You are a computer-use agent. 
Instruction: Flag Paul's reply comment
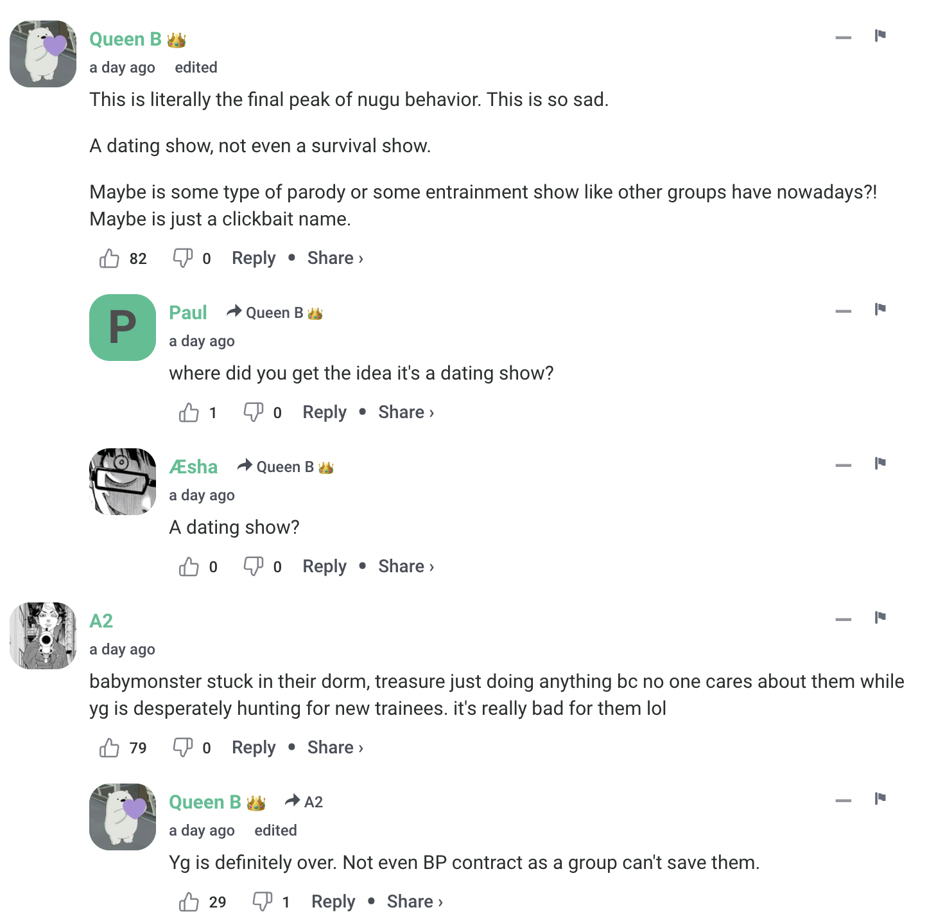tap(880, 310)
